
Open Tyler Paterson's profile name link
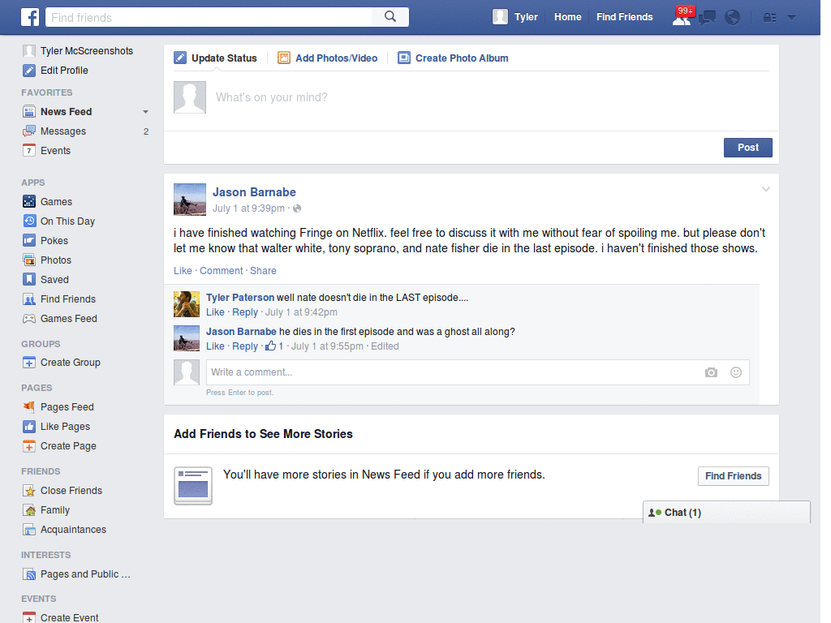pos(240,298)
